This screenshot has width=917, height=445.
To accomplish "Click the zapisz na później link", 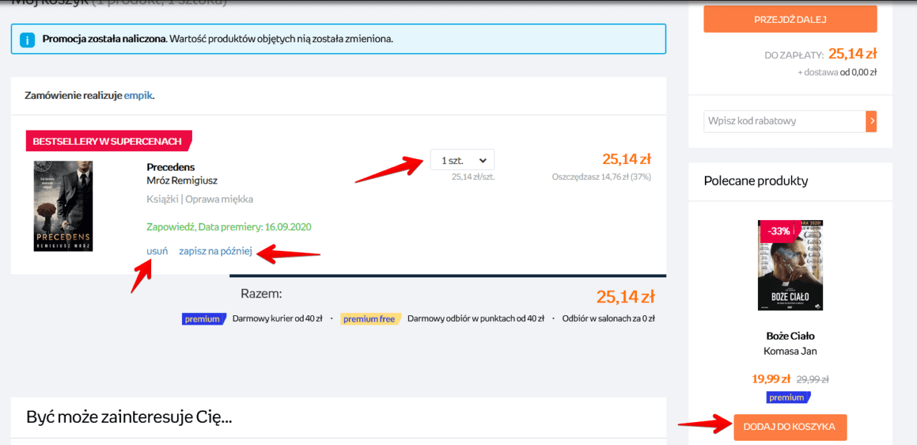I will (x=216, y=251).
